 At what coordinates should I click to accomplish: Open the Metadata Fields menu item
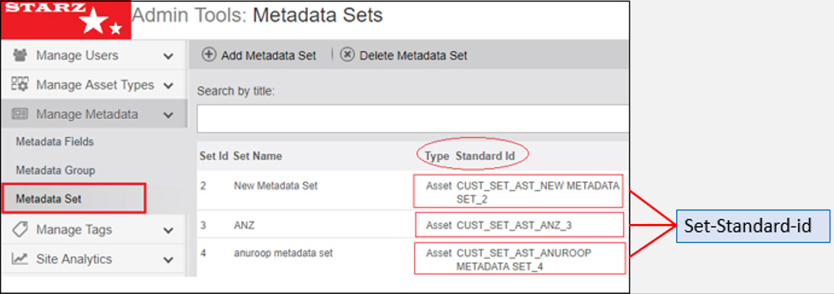pos(55,142)
